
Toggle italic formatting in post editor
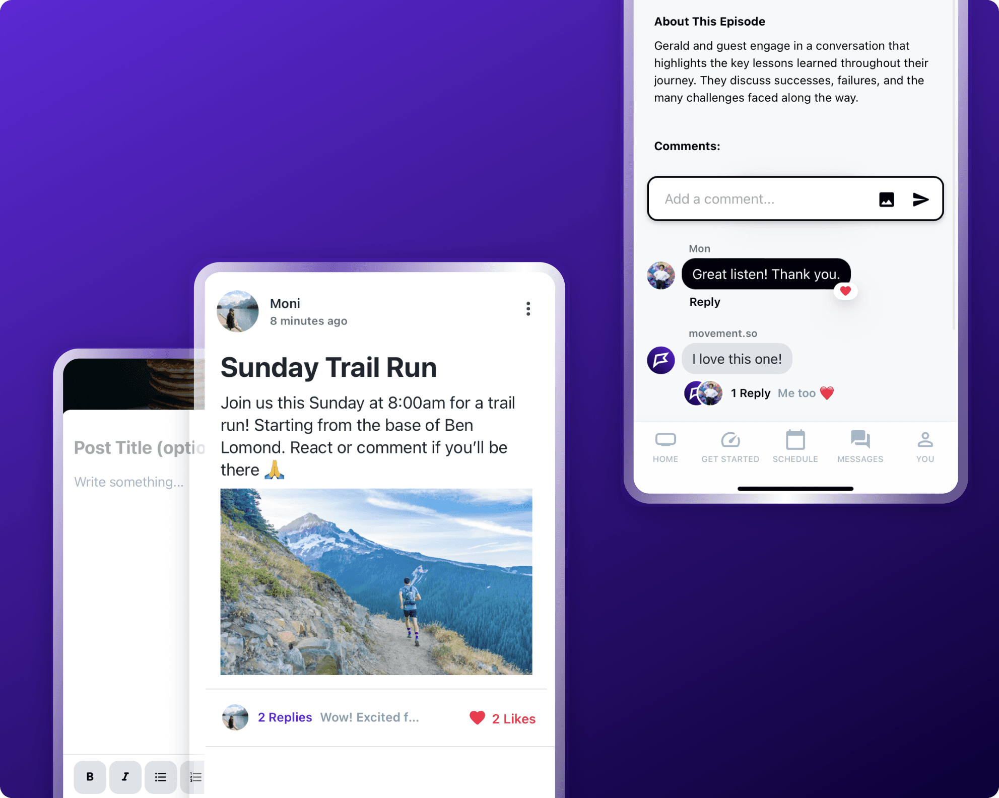pos(125,776)
